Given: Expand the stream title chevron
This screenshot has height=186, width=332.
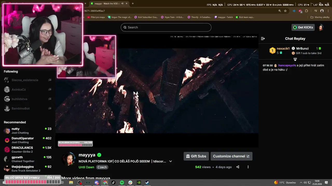Looking at the screenshot, I should [x=170, y=161].
